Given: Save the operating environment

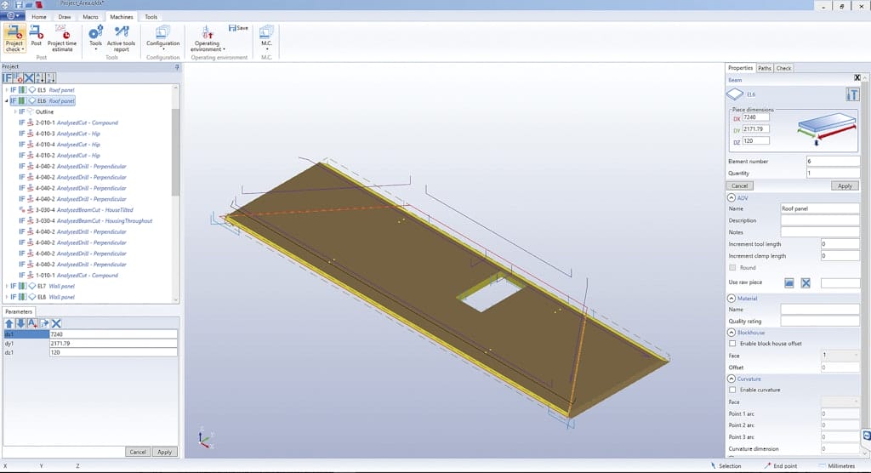Looking at the screenshot, I should [x=238, y=28].
